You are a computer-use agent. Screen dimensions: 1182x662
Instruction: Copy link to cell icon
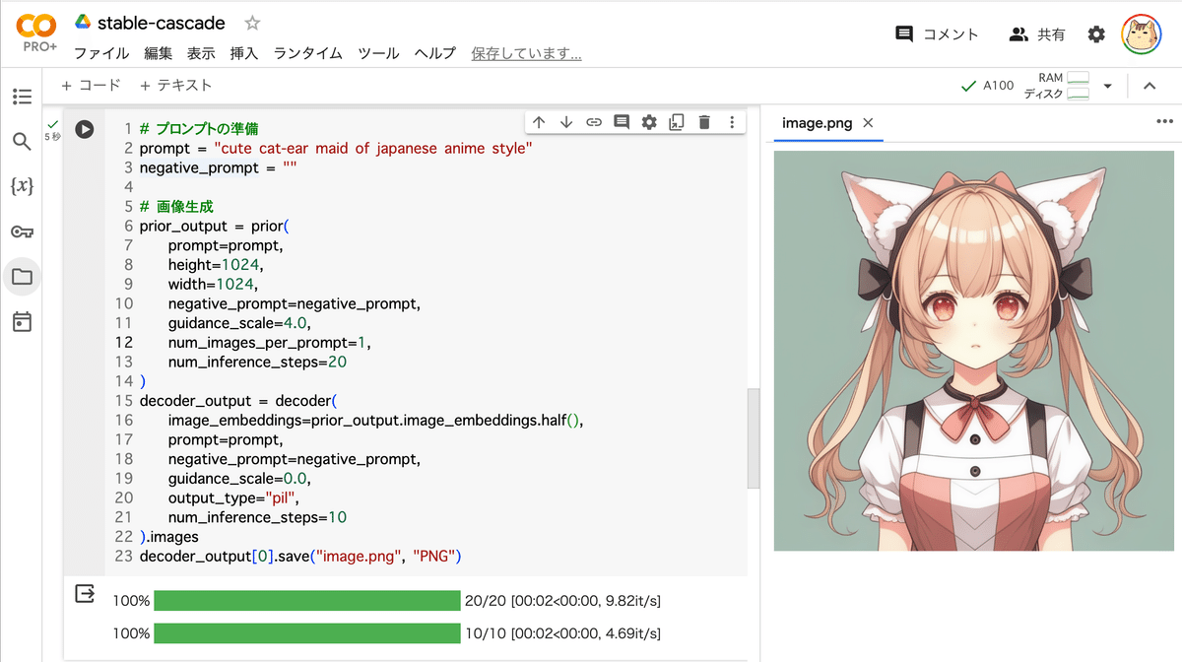tap(594, 122)
